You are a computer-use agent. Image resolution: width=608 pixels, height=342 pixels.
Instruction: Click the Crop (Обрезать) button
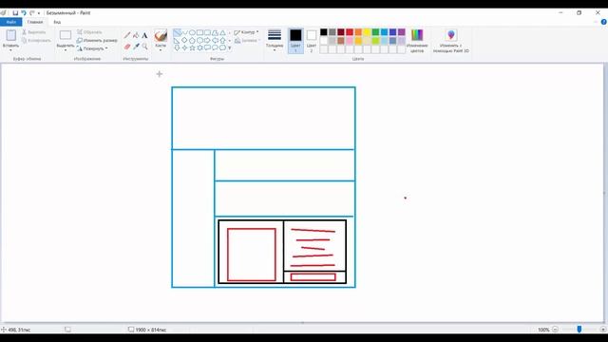click(x=89, y=32)
